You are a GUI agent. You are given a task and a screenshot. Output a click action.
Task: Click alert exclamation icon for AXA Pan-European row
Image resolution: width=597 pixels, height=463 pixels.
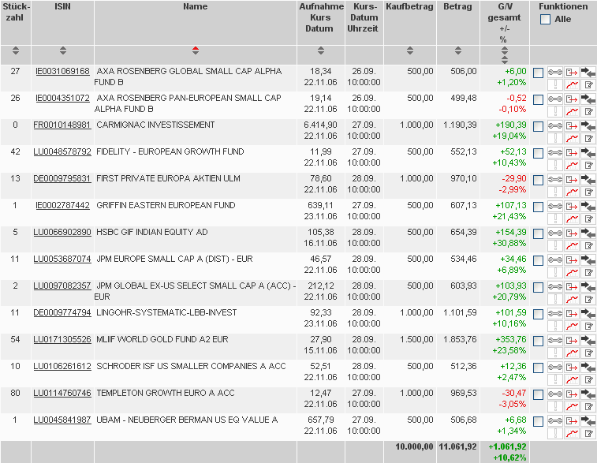click(554, 111)
